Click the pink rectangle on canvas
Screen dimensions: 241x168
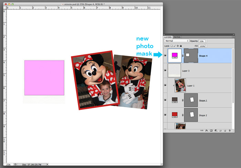(x=44, y=78)
